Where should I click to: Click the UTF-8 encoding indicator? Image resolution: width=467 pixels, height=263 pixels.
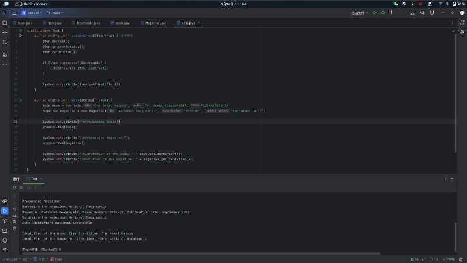click(x=434, y=259)
